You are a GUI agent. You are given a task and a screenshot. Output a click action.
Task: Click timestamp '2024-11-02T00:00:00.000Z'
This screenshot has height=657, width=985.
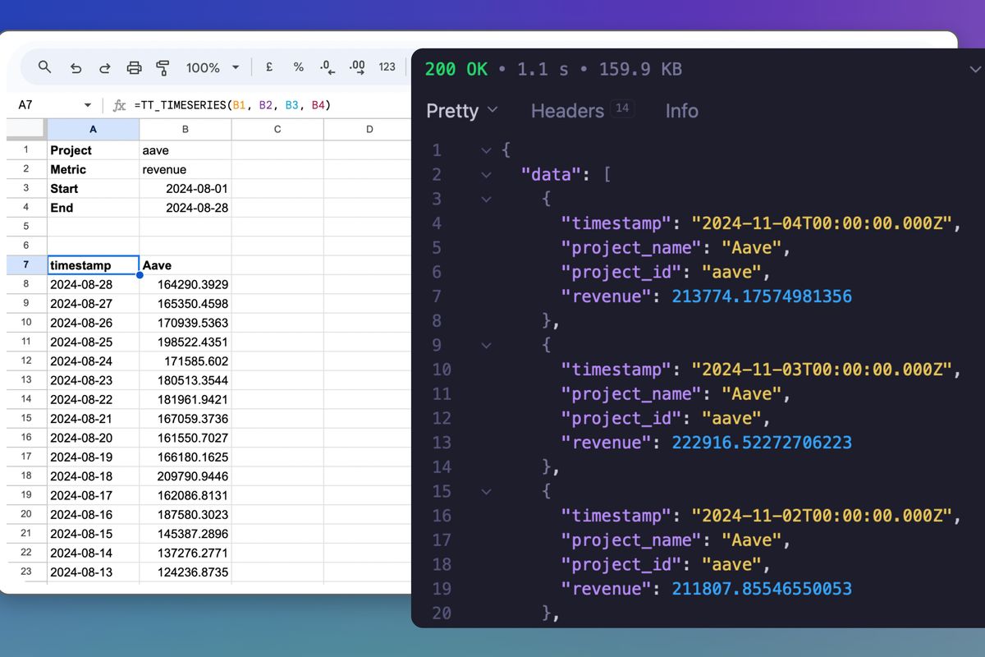(823, 516)
